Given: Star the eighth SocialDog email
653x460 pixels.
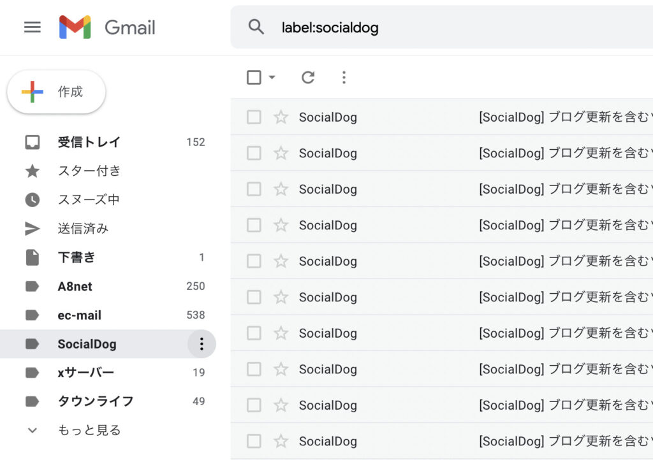Looking at the screenshot, I should [x=281, y=369].
